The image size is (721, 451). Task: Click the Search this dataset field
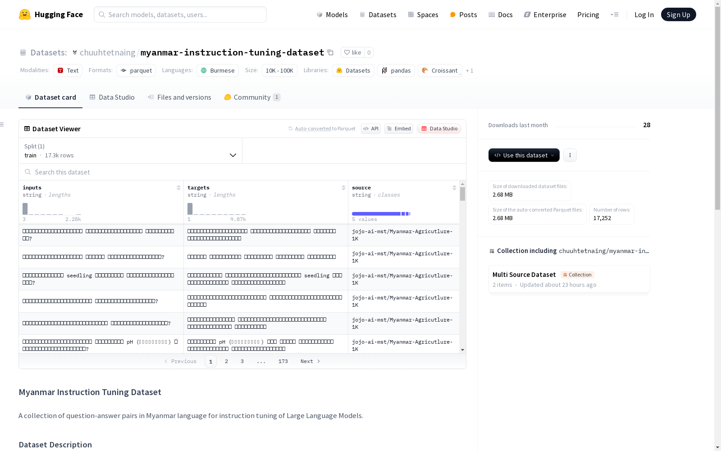click(242, 172)
